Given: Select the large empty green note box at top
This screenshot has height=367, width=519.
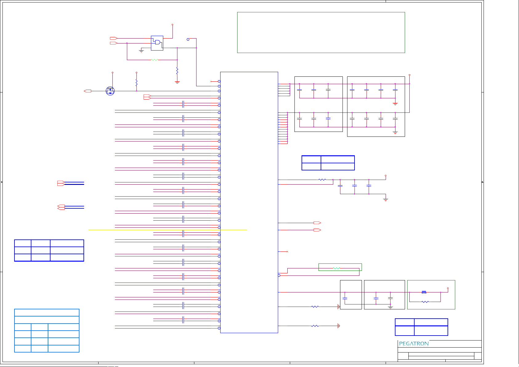Looking at the screenshot, I should click(321, 32).
